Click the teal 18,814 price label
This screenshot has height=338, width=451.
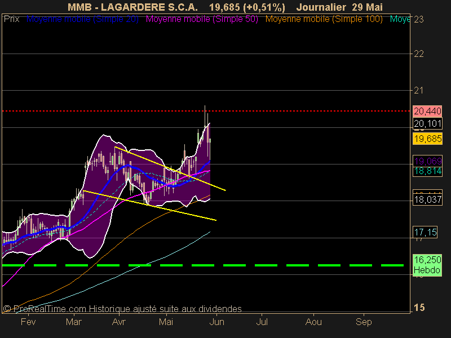427,171
